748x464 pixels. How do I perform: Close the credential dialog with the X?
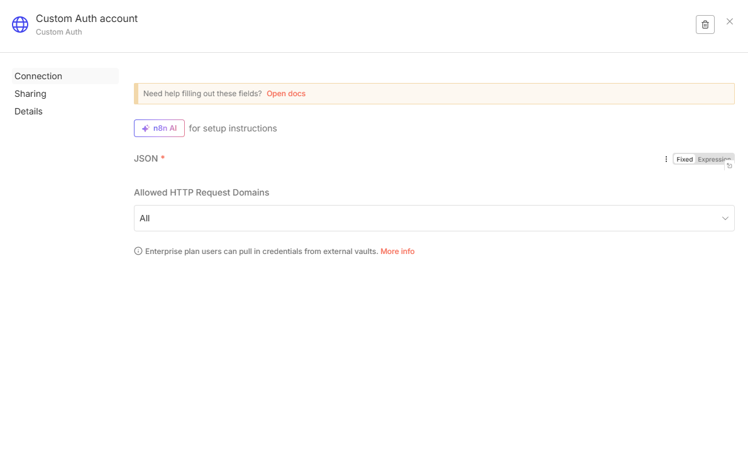tap(730, 21)
